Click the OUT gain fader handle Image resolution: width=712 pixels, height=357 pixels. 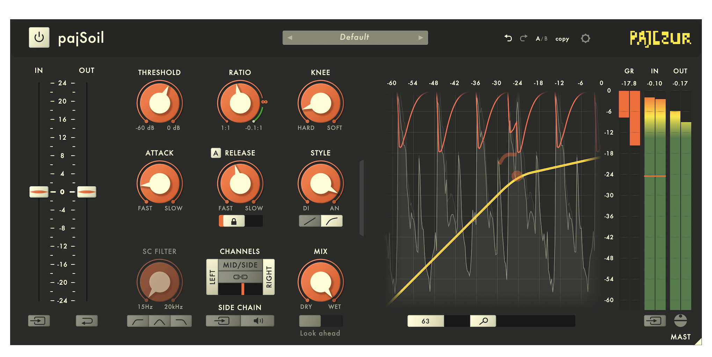point(87,192)
